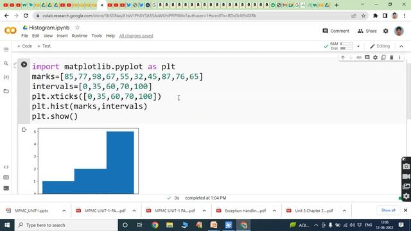Screen dimensions: 411x231
Task: Expand Exception Handling pdf download options
Action: point(274,210)
